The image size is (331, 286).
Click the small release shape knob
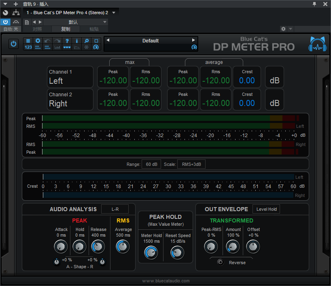coord(102,262)
